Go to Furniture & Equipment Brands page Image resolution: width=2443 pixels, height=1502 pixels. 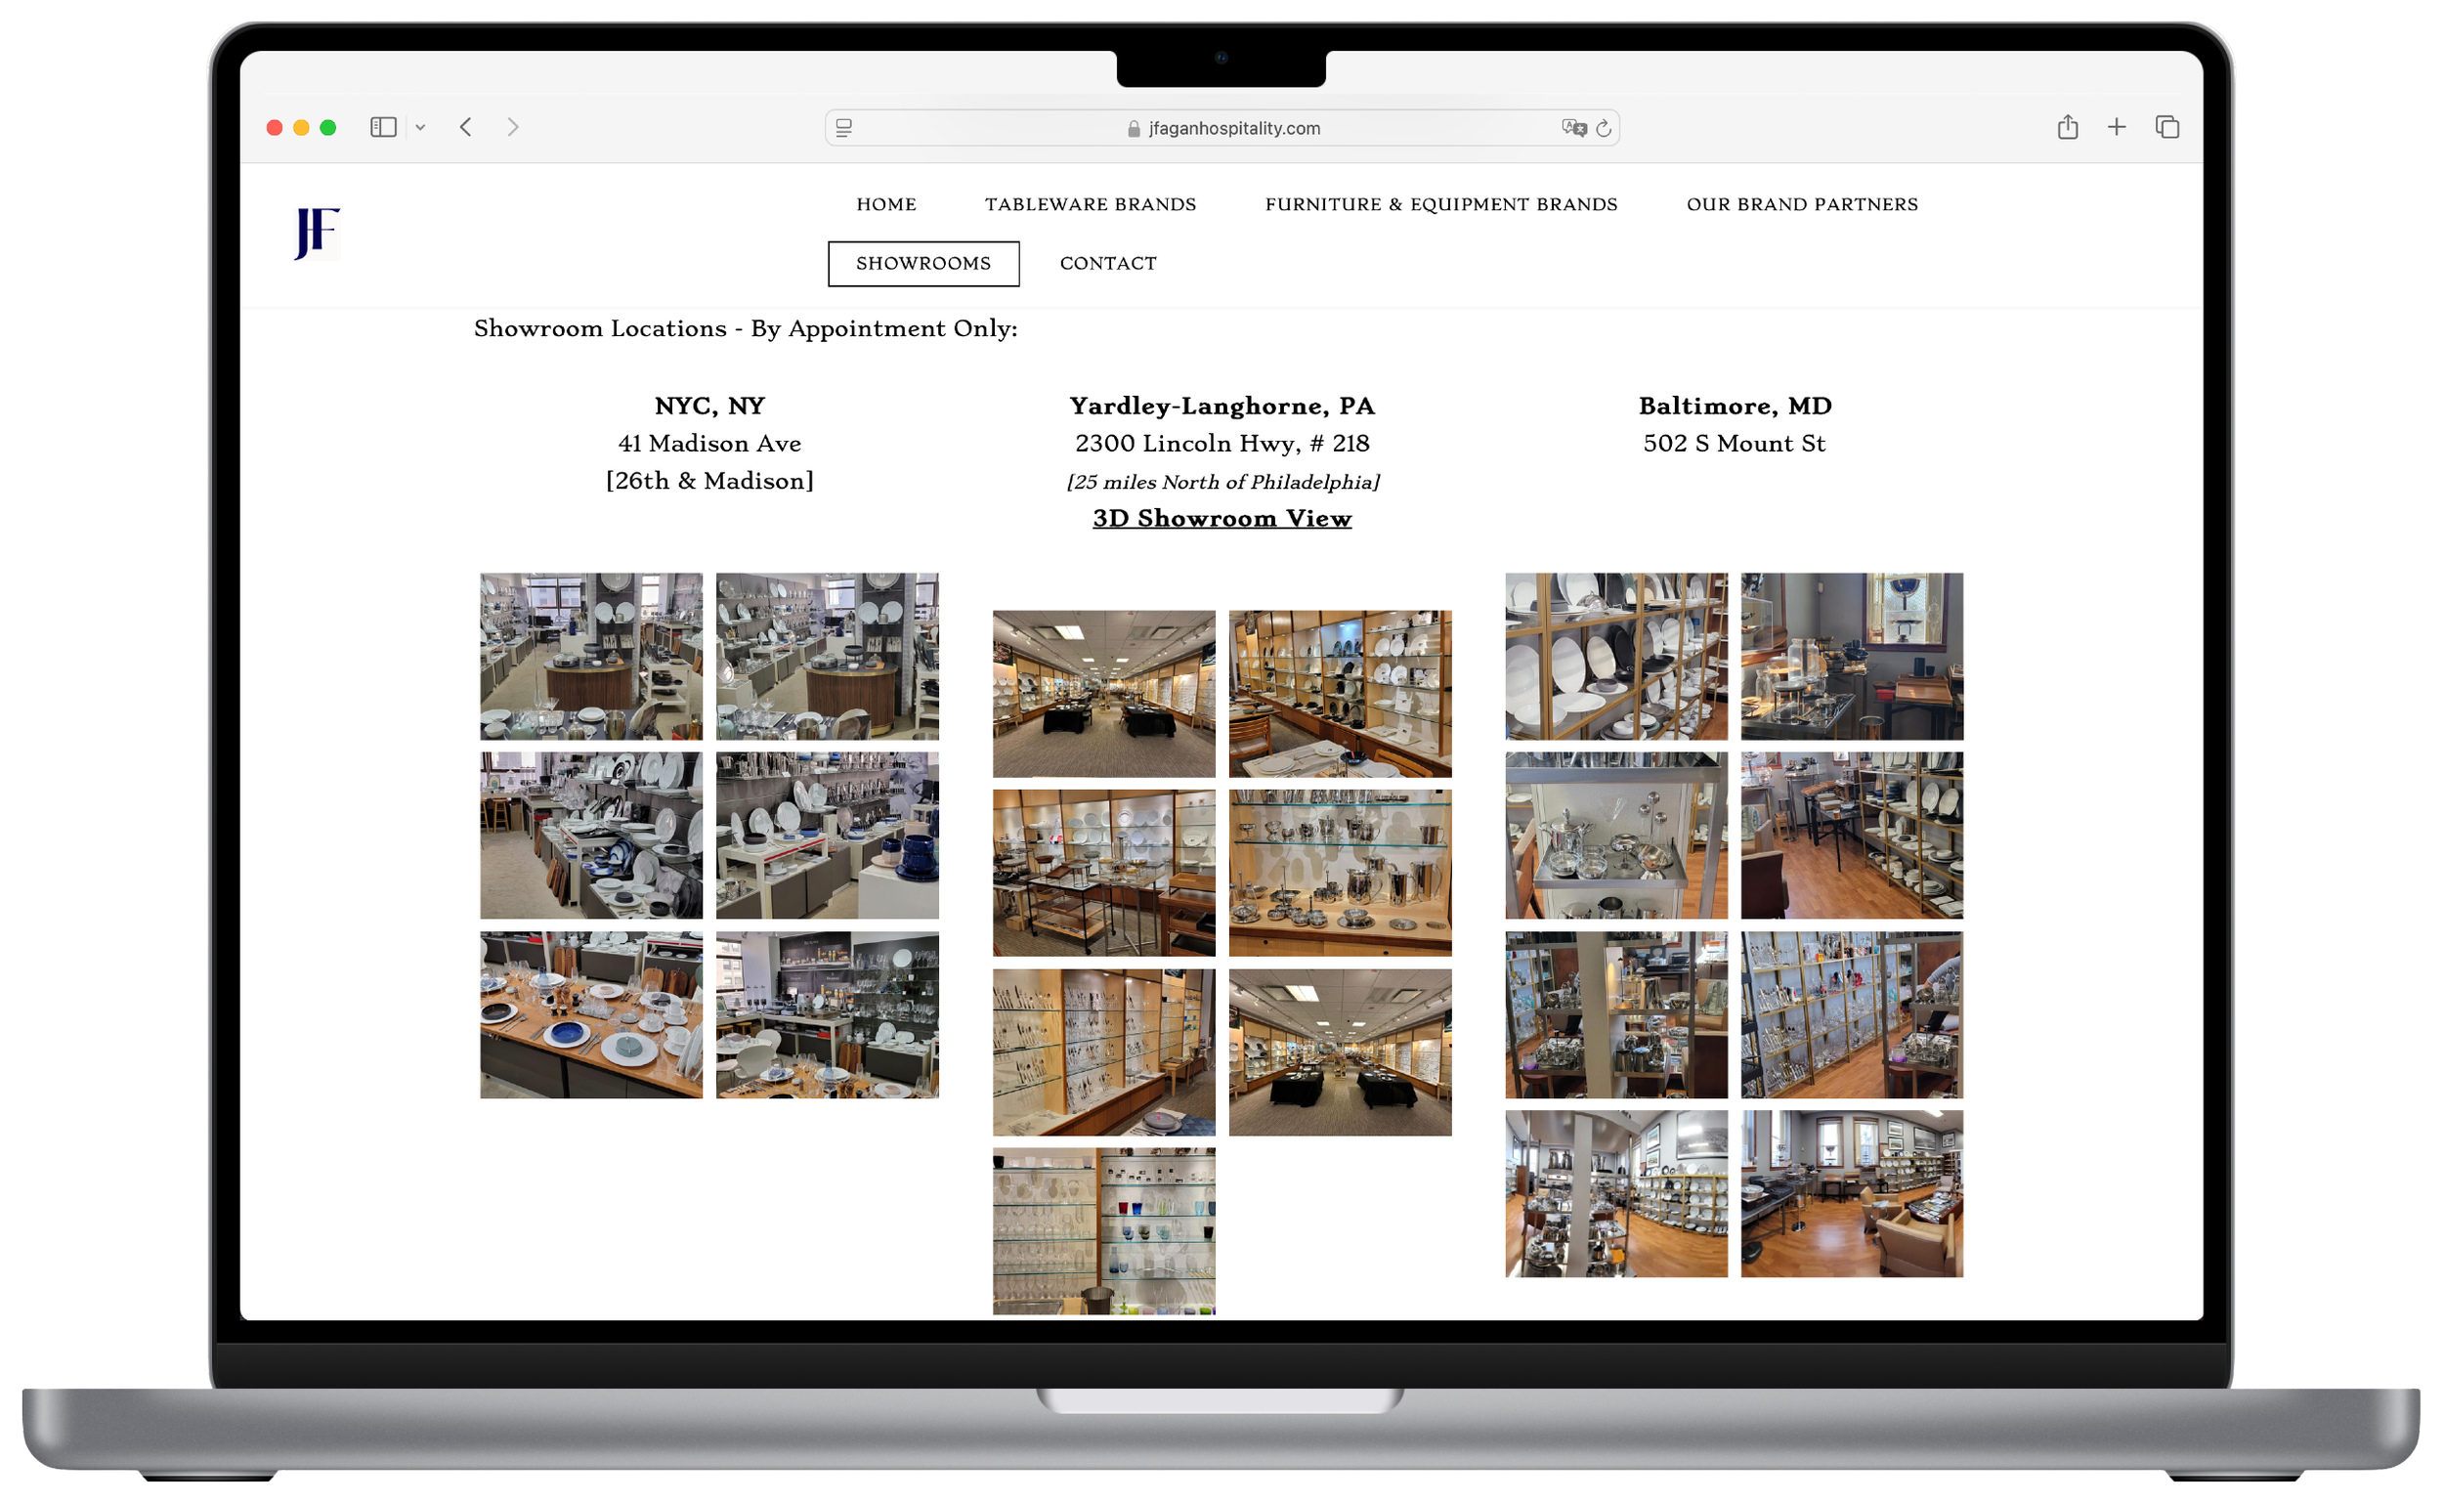pyautogui.click(x=1441, y=204)
